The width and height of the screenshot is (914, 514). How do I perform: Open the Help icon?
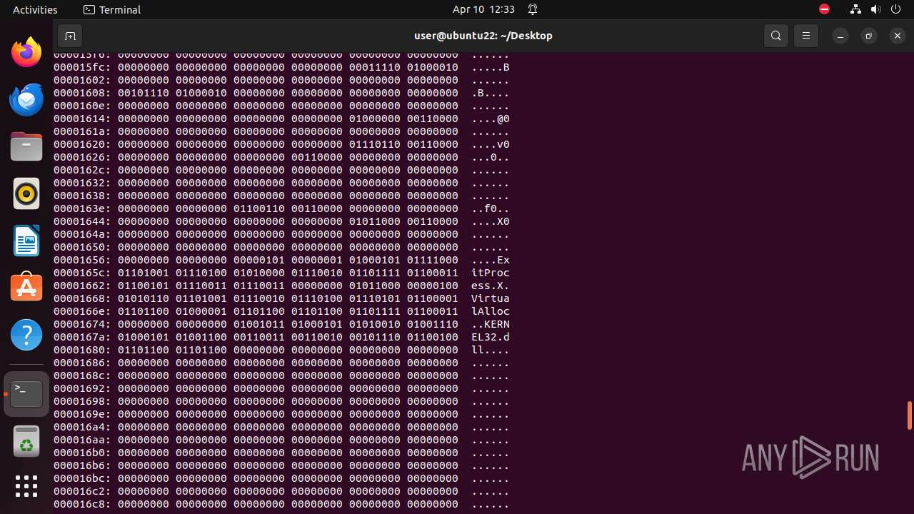click(26, 335)
